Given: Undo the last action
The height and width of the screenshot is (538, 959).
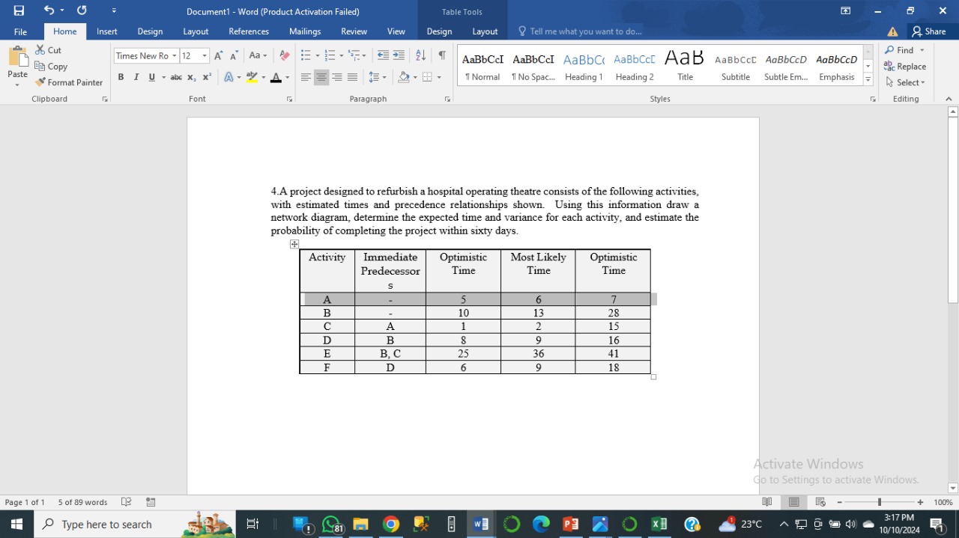Looking at the screenshot, I should 49,10.
